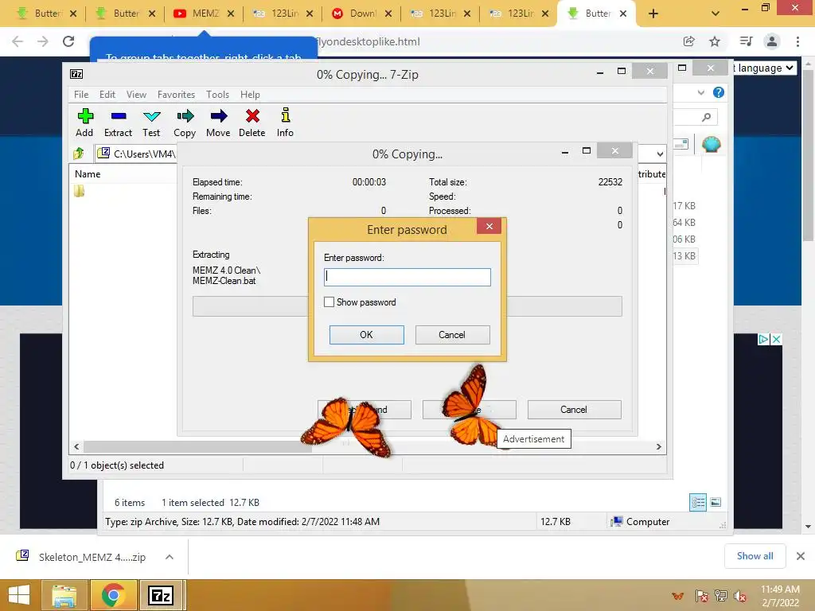This screenshot has width=815, height=611.
Task: Expand the Explorer ribbon chevron
Action: [x=701, y=92]
